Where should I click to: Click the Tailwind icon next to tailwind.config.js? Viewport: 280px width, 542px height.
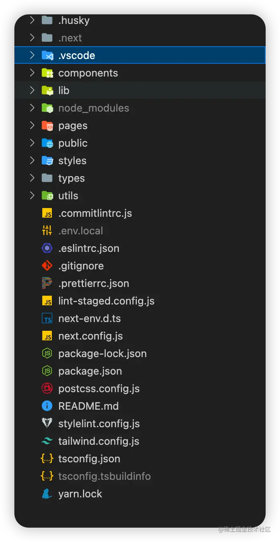[x=47, y=441]
